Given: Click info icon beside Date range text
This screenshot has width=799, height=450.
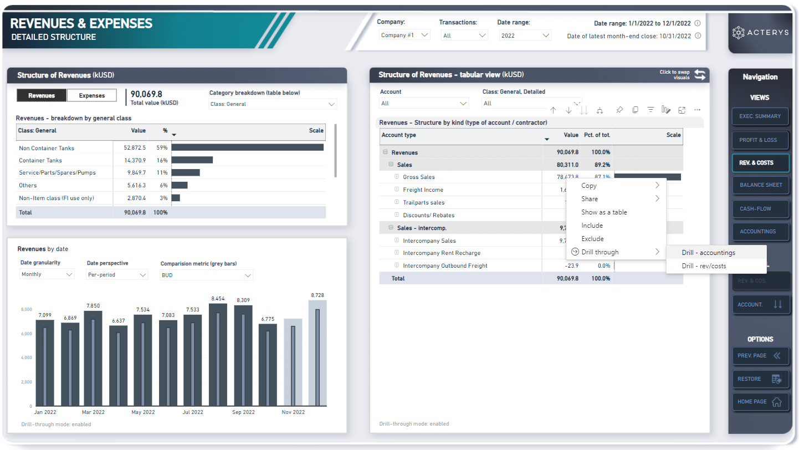Looking at the screenshot, I should pos(698,23).
